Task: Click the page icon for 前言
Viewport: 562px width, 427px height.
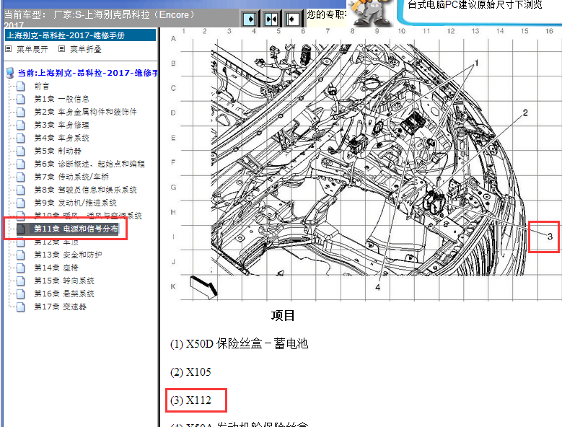Action: click(21, 87)
